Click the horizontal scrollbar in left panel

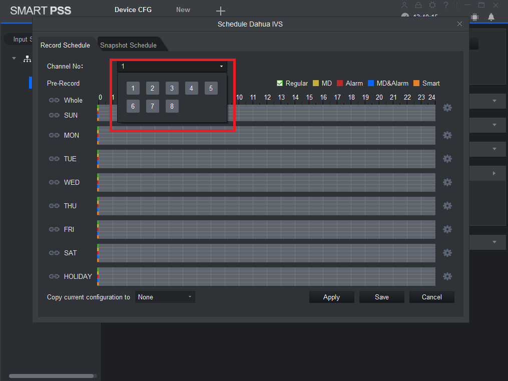[x=52, y=376]
